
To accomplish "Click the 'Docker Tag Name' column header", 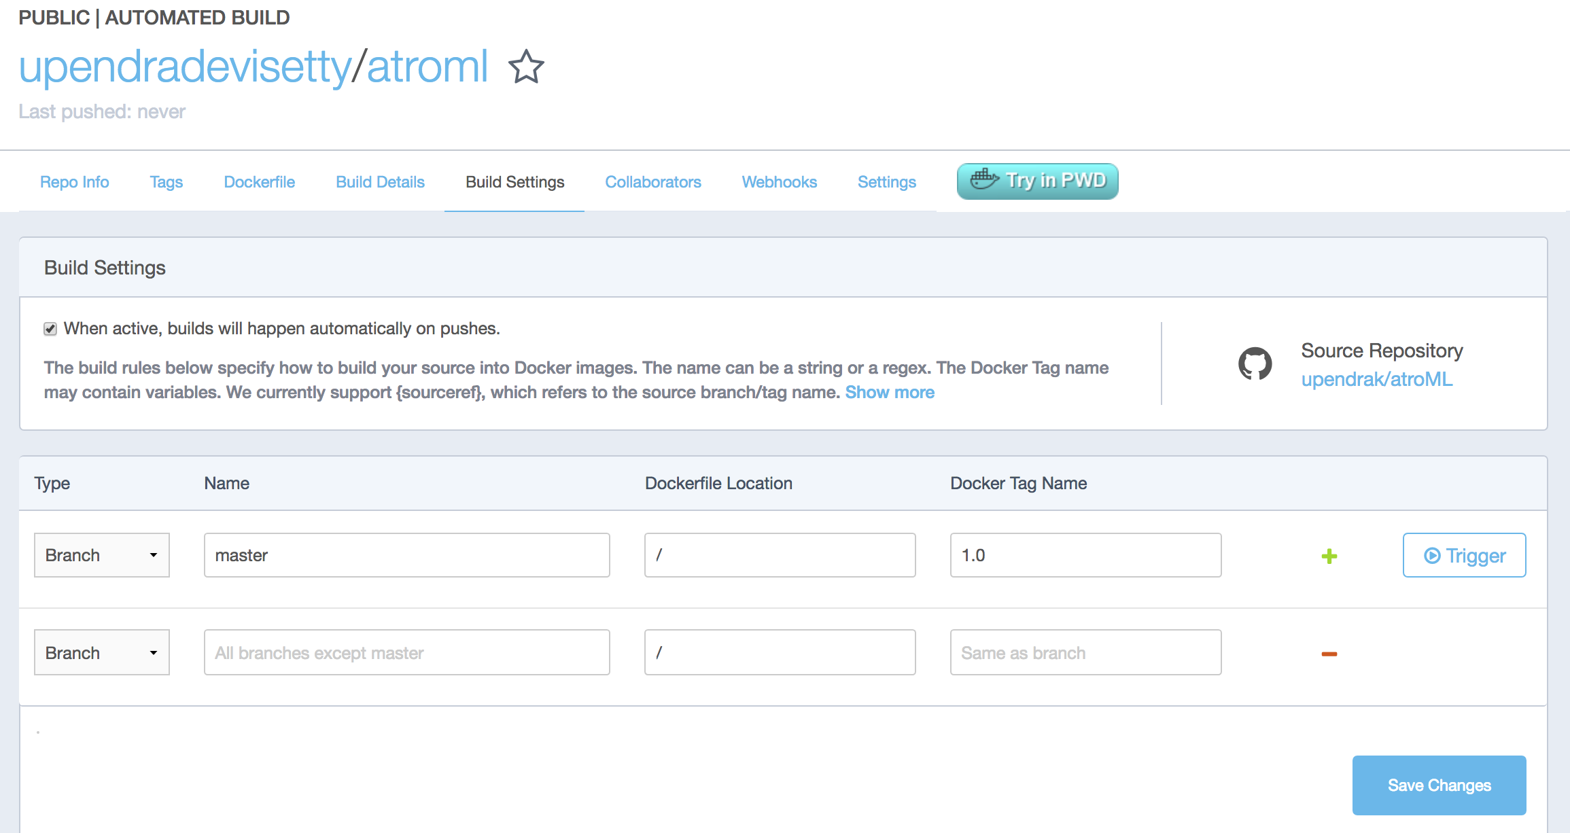I will point(1018,483).
